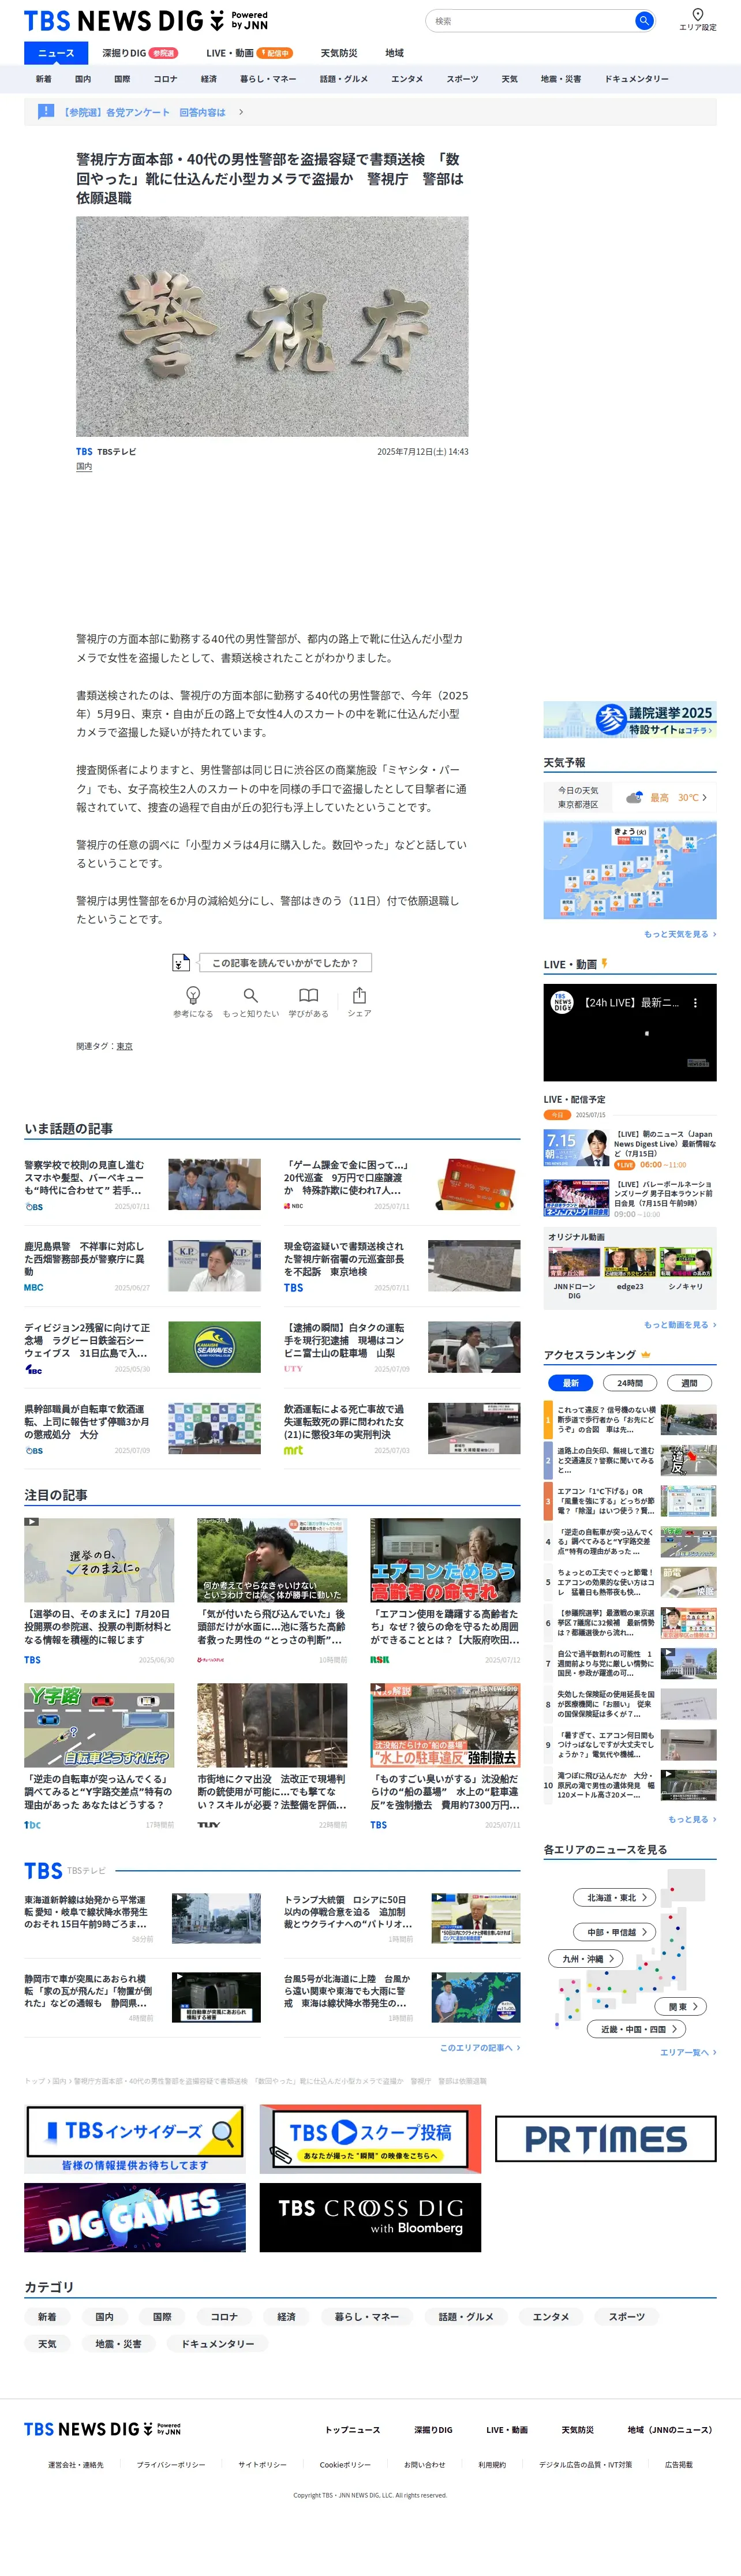Viewport: 741px width, 2576px height.
Task: Open もっと見る under access ranking
Action: 692,1819
